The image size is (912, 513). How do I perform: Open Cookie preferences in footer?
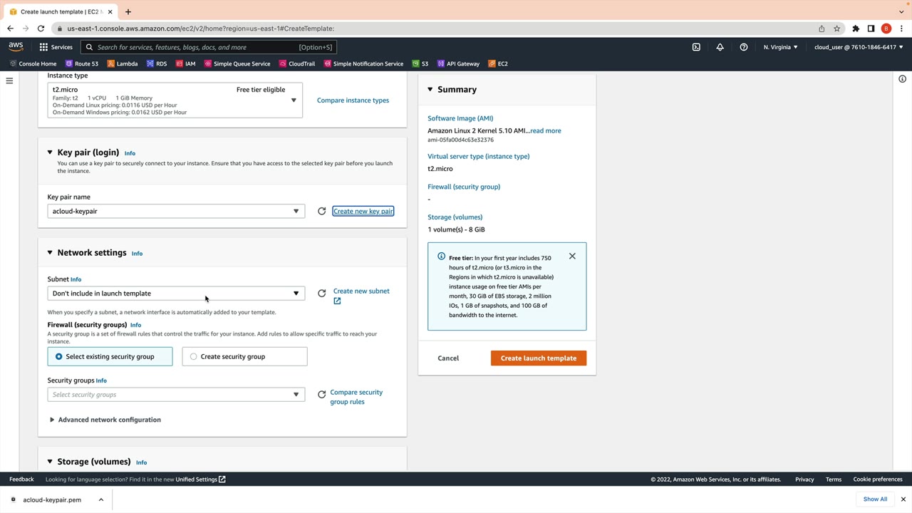click(x=878, y=480)
